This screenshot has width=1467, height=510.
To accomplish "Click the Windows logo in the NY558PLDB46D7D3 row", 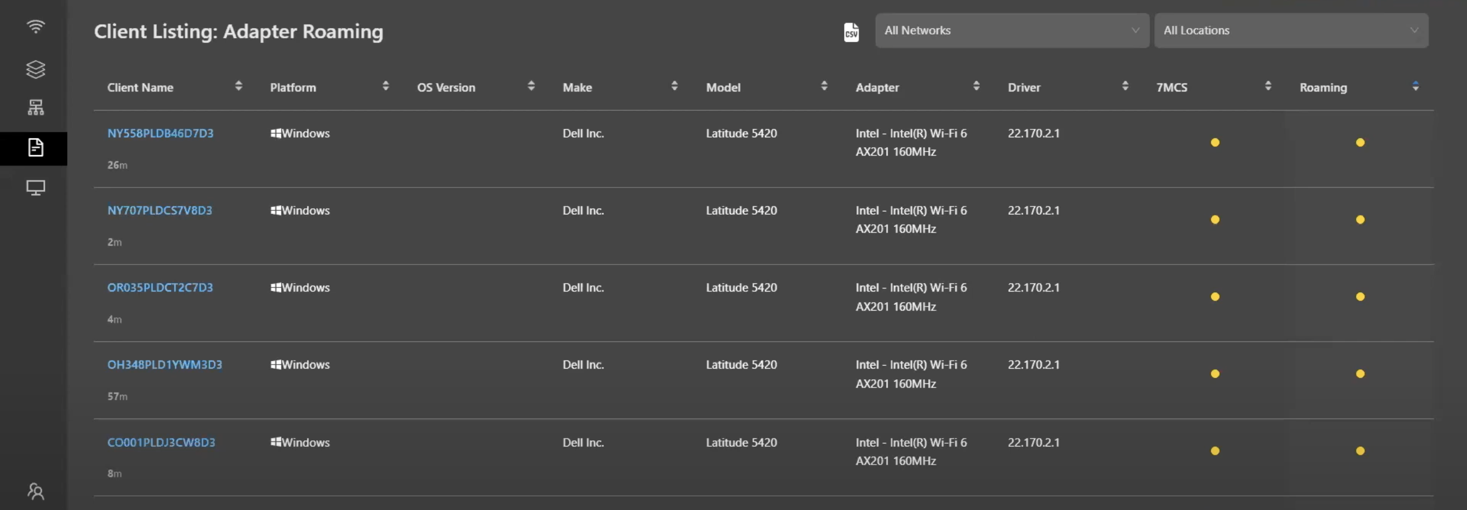I will [x=276, y=133].
